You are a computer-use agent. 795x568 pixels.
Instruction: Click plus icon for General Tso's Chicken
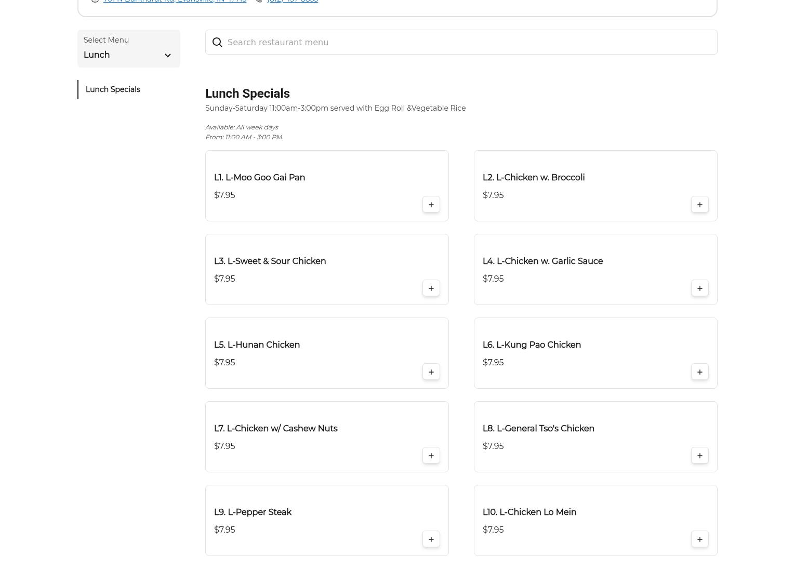699,456
